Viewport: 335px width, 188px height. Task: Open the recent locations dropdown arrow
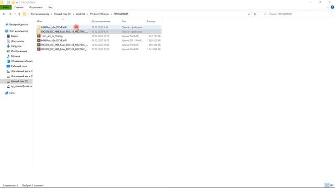click(15, 14)
